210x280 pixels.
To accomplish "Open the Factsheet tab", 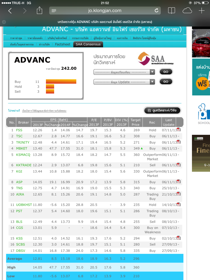I will (63, 44).
